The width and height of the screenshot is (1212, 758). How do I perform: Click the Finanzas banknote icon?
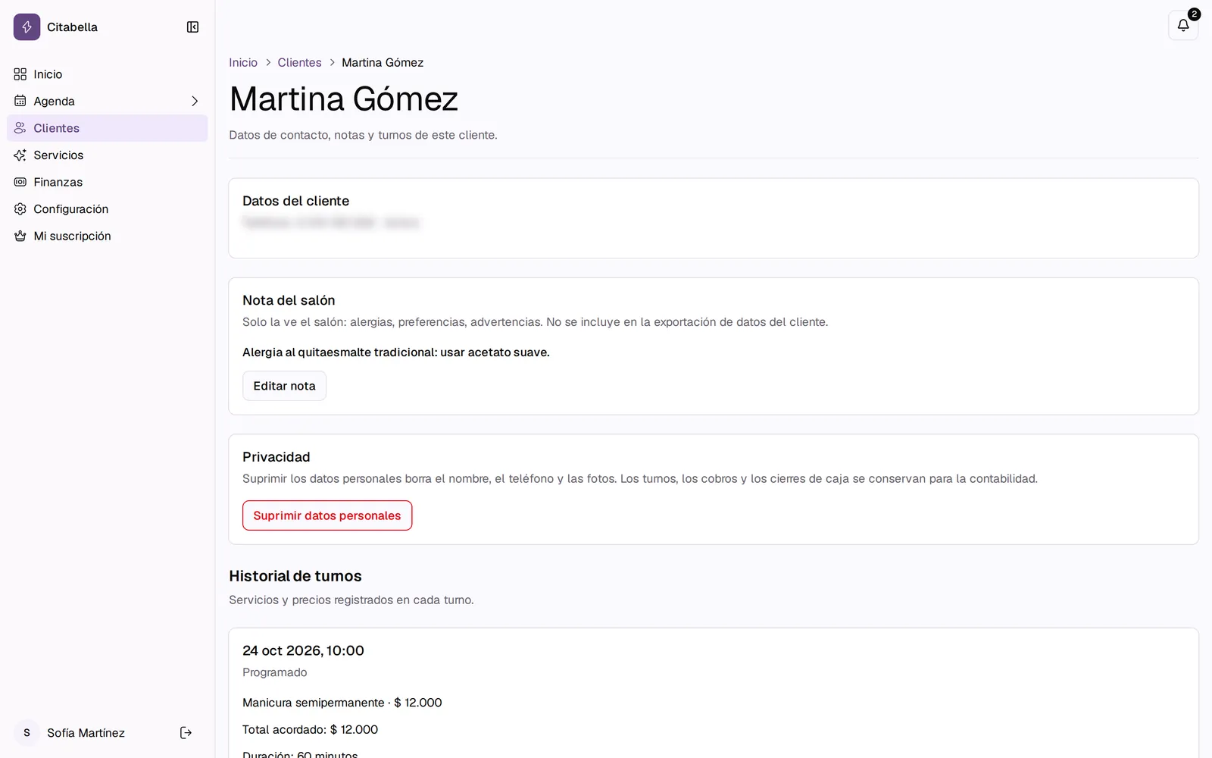pyautogui.click(x=20, y=182)
